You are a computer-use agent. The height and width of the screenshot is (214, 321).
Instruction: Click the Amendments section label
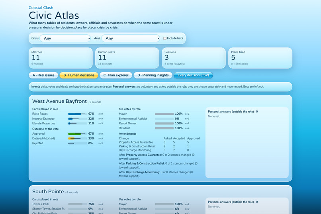(127, 134)
